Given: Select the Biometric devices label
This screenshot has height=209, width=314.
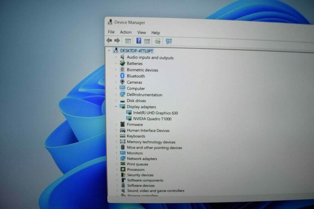Looking at the screenshot, I should (x=142, y=70).
